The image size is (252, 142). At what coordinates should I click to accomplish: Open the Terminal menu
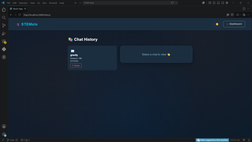[x=53, y=3]
